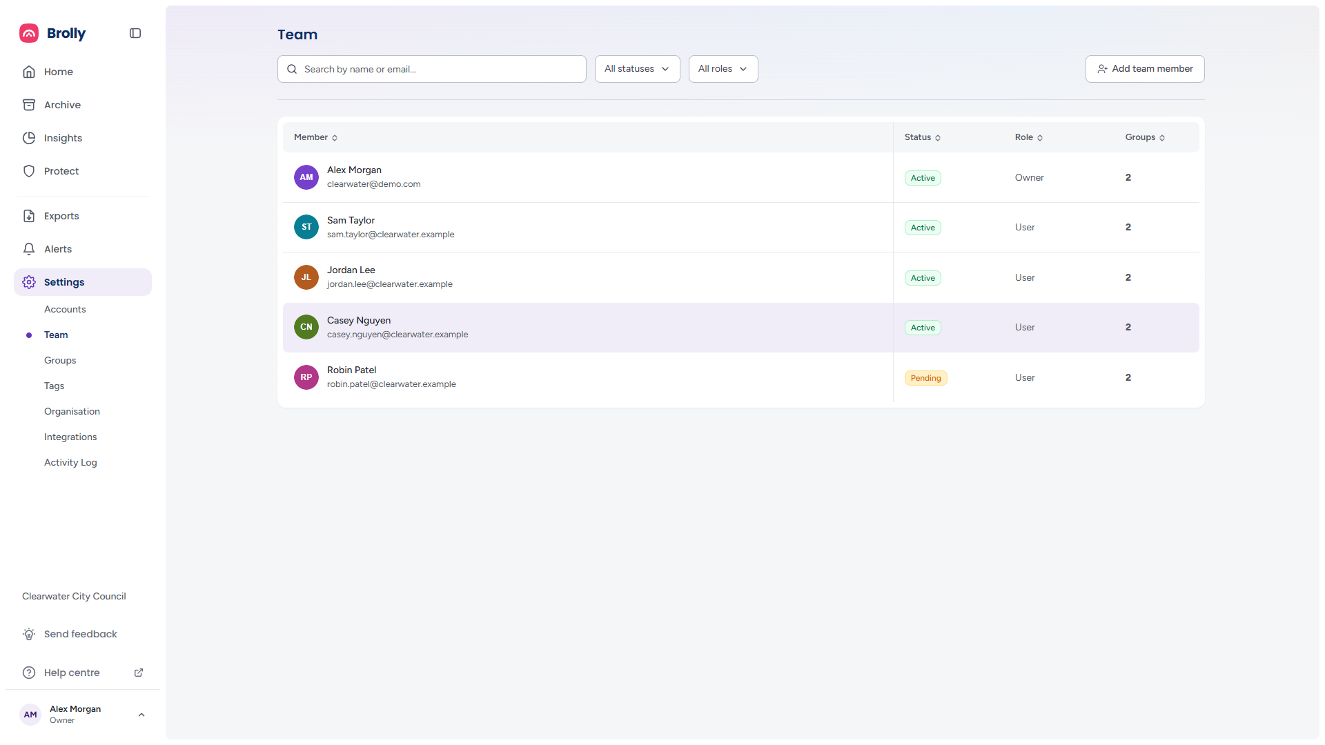Sort the table by Status column
Viewport: 1325px width, 745px height.
pos(923,137)
